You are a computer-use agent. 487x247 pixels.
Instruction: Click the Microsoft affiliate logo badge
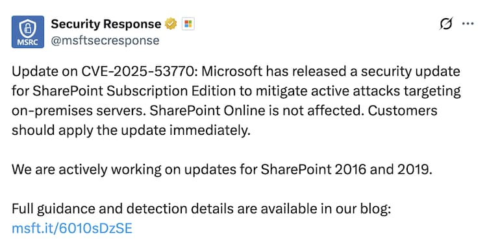tap(188, 24)
